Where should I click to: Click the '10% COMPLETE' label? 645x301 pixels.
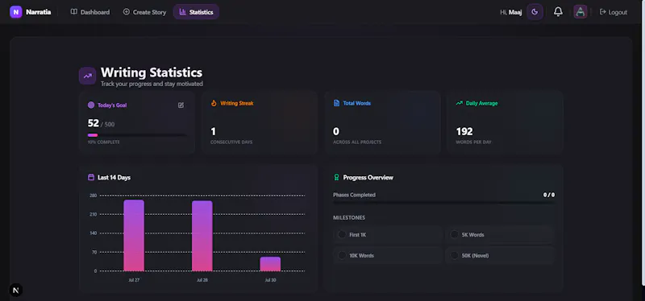pos(104,142)
